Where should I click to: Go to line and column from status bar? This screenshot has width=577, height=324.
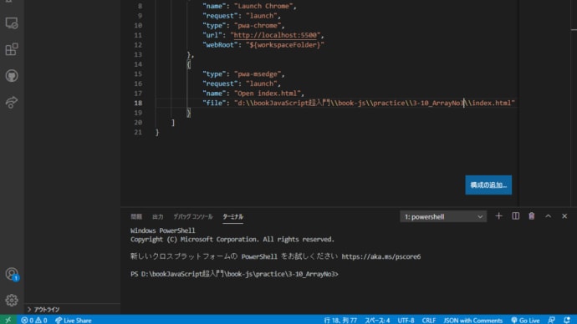coord(340,321)
